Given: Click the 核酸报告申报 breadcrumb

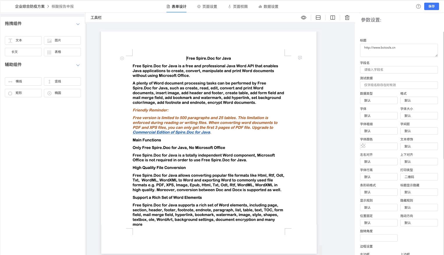Looking at the screenshot, I should [x=63, y=6].
